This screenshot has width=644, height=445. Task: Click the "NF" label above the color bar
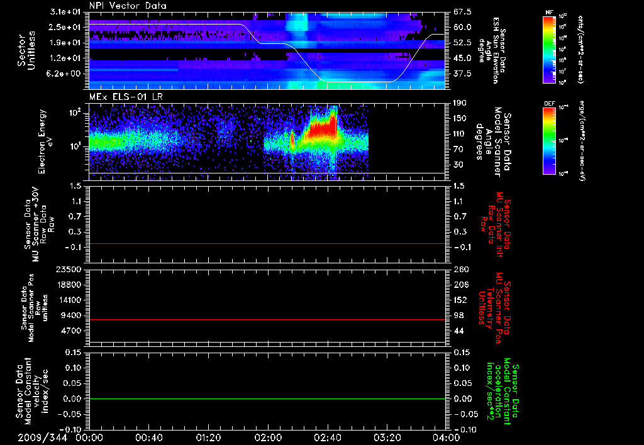[549, 13]
